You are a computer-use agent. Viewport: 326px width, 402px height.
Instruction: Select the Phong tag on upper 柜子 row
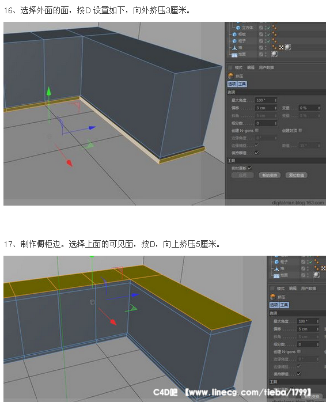click(274, 41)
